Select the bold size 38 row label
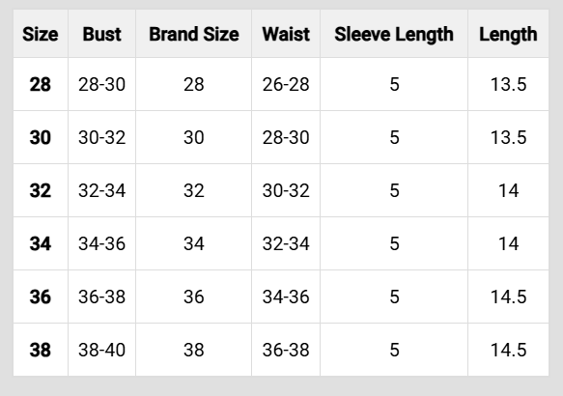Viewport: 563px width, 396px height. (x=41, y=350)
